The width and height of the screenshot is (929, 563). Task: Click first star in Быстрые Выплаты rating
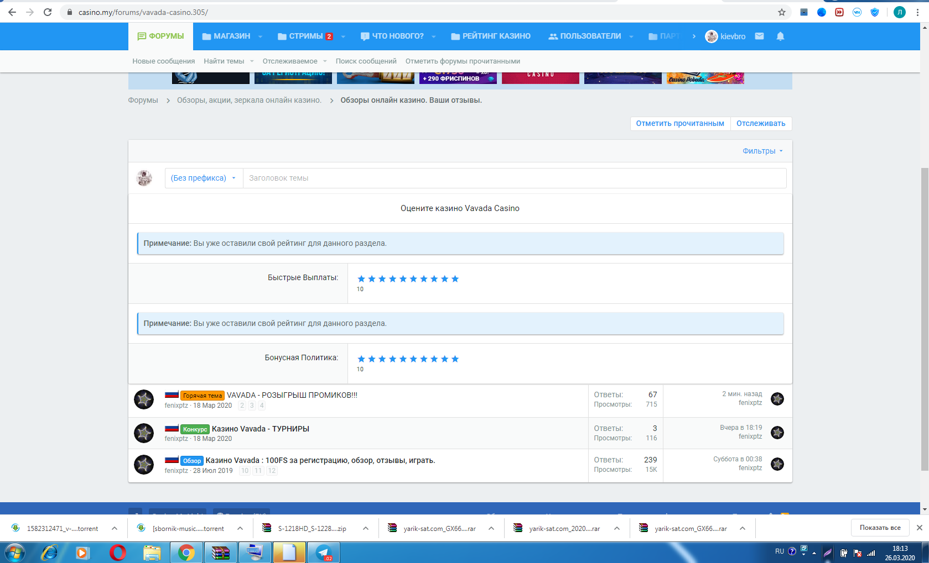(361, 279)
